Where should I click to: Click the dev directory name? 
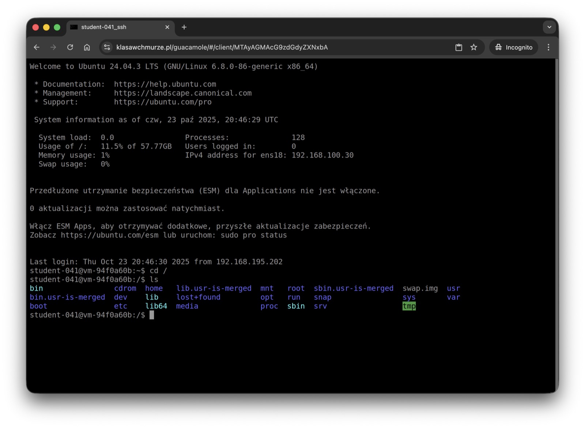click(x=121, y=297)
